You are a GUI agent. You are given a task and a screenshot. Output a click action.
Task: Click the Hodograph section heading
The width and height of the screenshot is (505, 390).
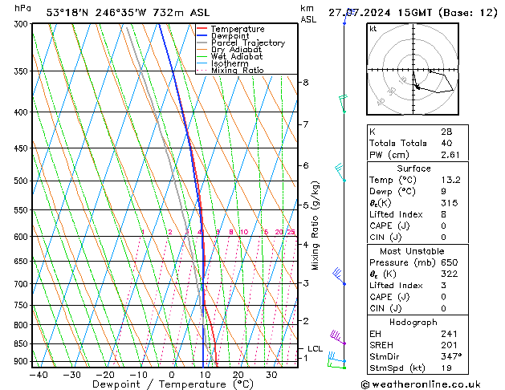pos(413,323)
